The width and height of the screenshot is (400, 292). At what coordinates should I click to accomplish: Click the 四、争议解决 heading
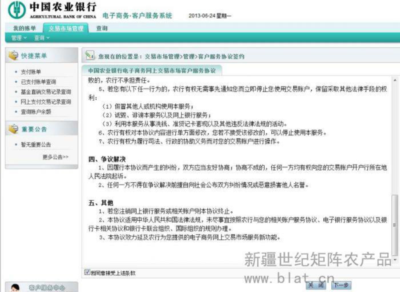coord(107,159)
